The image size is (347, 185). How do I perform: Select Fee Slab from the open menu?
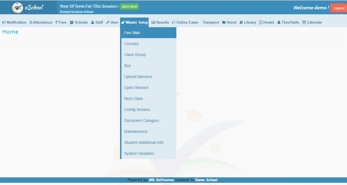132,33
